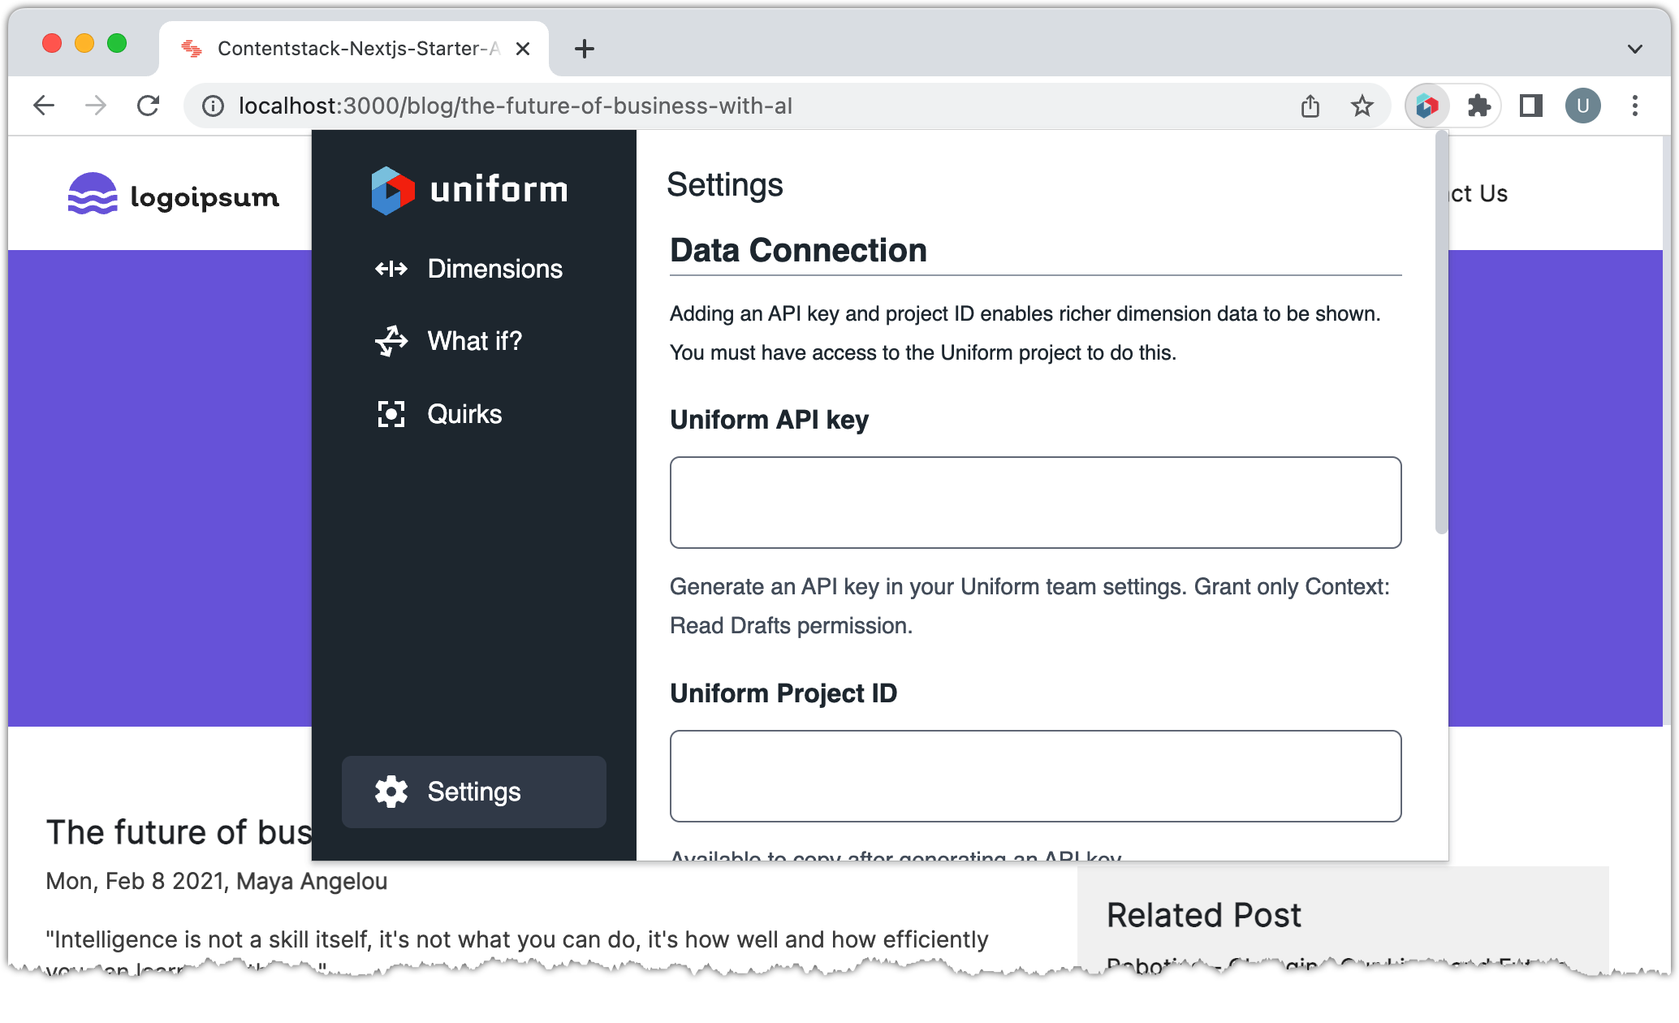This screenshot has width=1679, height=1023.
Task: Close the Contentstack-Nextjs-Starter tab
Action: click(x=523, y=49)
